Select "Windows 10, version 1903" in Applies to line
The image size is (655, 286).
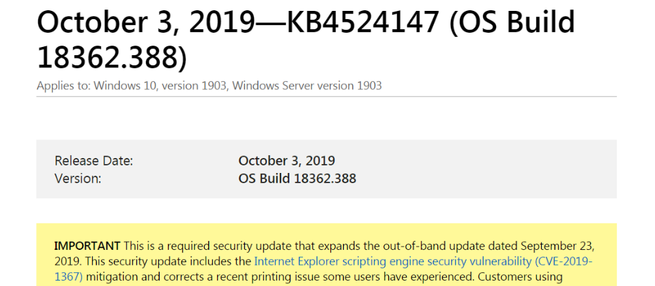[x=160, y=86]
